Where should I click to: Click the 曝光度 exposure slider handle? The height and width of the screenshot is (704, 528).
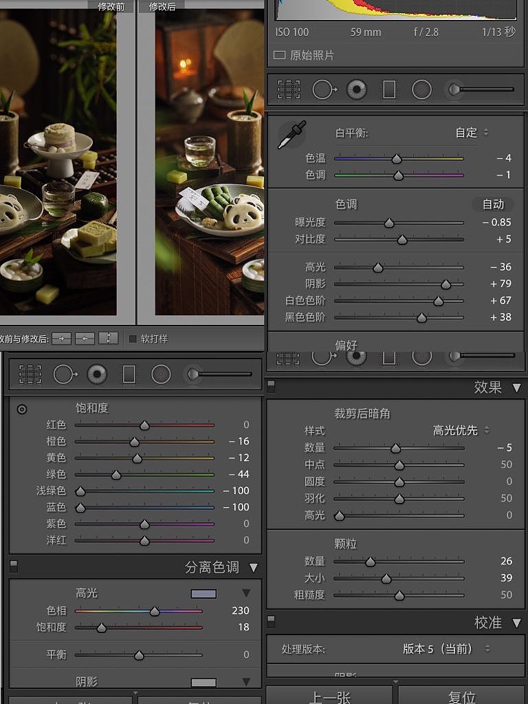click(x=389, y=223)
